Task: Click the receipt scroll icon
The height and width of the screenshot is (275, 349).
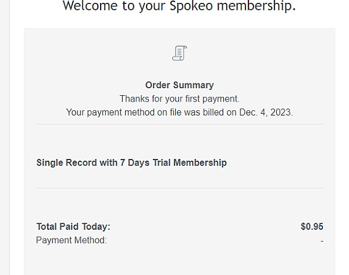Action: pos(179,53)
